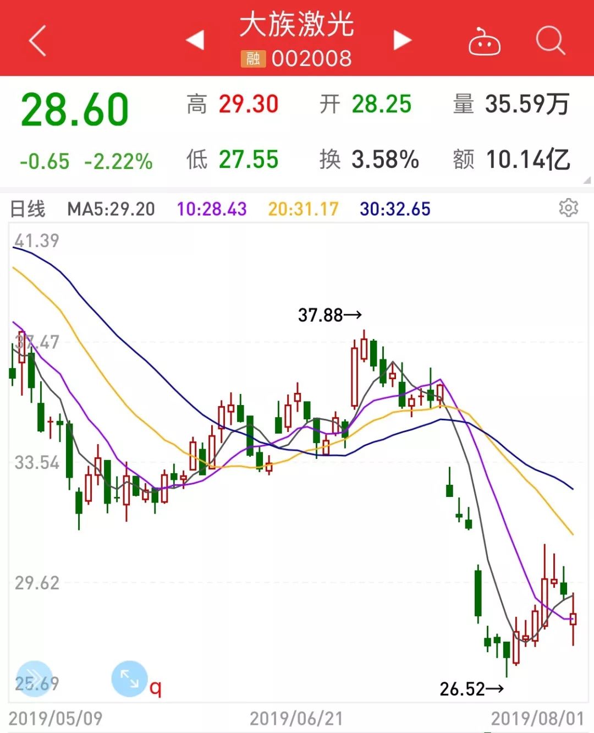Select the purple 10:28.43 moving average

pos(212,209)
